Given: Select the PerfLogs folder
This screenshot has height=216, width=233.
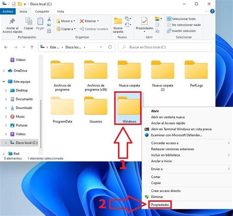Looking at the screenshot, I should pos(196,74).
